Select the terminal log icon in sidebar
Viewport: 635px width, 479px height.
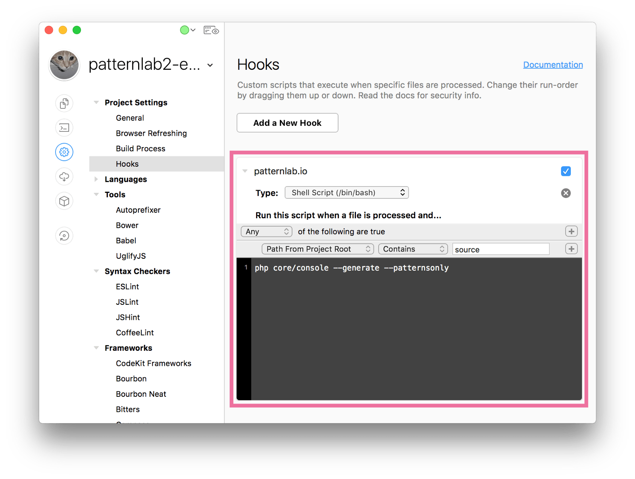click(x=64, y=128)
